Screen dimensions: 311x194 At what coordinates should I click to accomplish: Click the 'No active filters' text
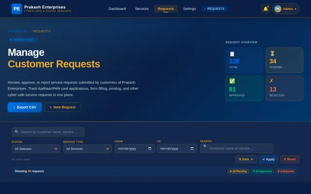pyautogui.click(x=21, y=160)
